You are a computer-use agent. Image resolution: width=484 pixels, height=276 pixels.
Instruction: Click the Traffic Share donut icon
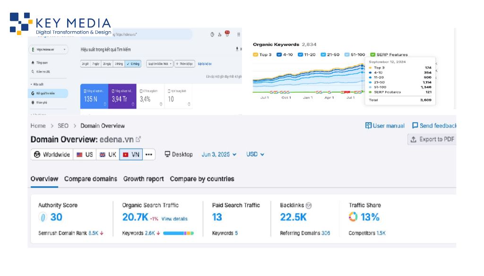click(353, 217)
